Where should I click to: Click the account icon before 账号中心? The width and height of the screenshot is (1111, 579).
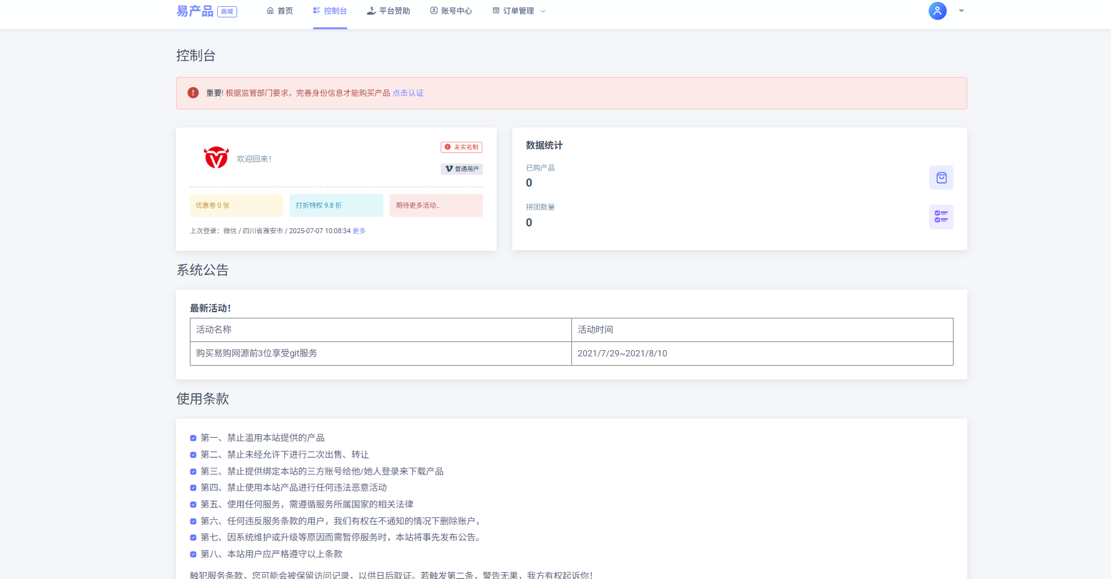tap(434, 11)
